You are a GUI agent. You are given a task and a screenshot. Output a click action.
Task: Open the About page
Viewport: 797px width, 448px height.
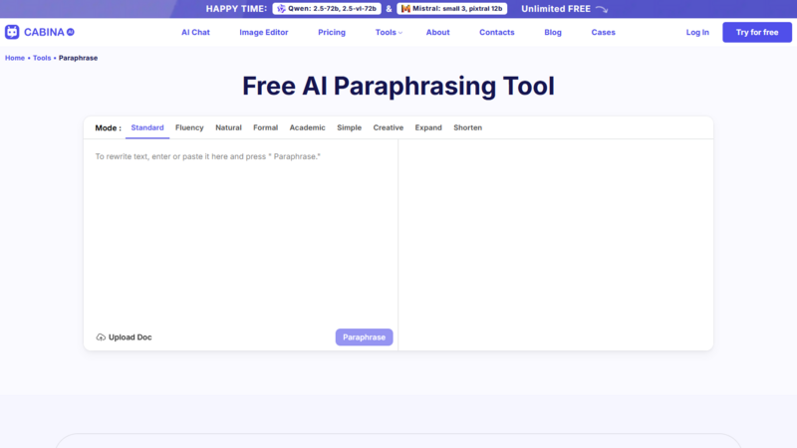pyautogui.click(x=437, y=32)
